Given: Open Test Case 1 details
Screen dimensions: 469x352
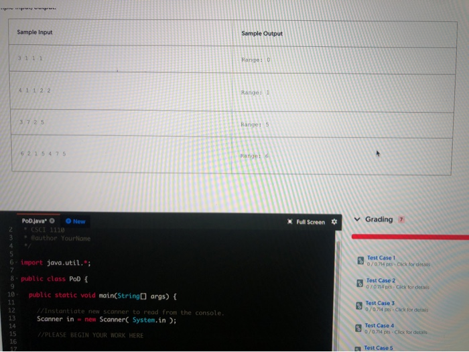Looking at the screenshot, I should [x=381, y=257].
